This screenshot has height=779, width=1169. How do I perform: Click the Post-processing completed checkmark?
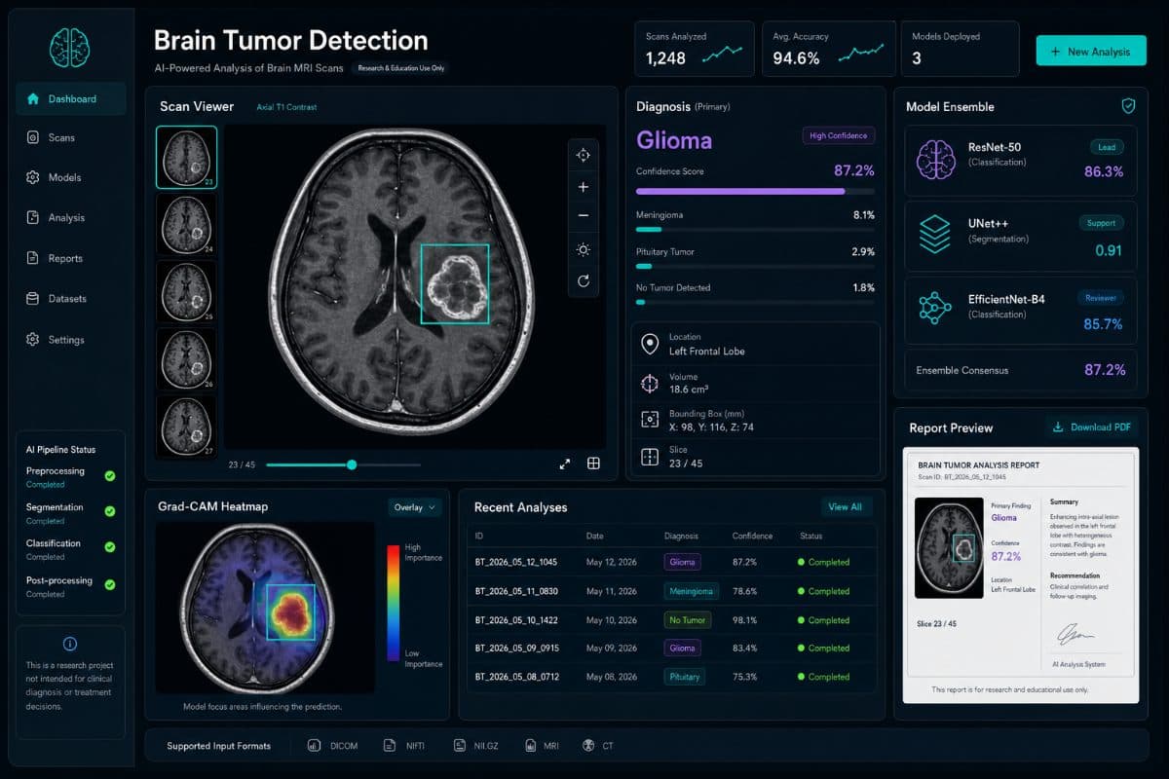[x=110, y=585]
